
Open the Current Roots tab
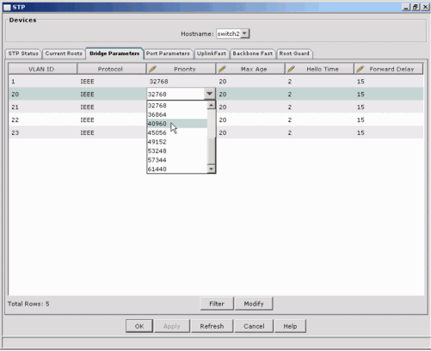pos(64,53)
